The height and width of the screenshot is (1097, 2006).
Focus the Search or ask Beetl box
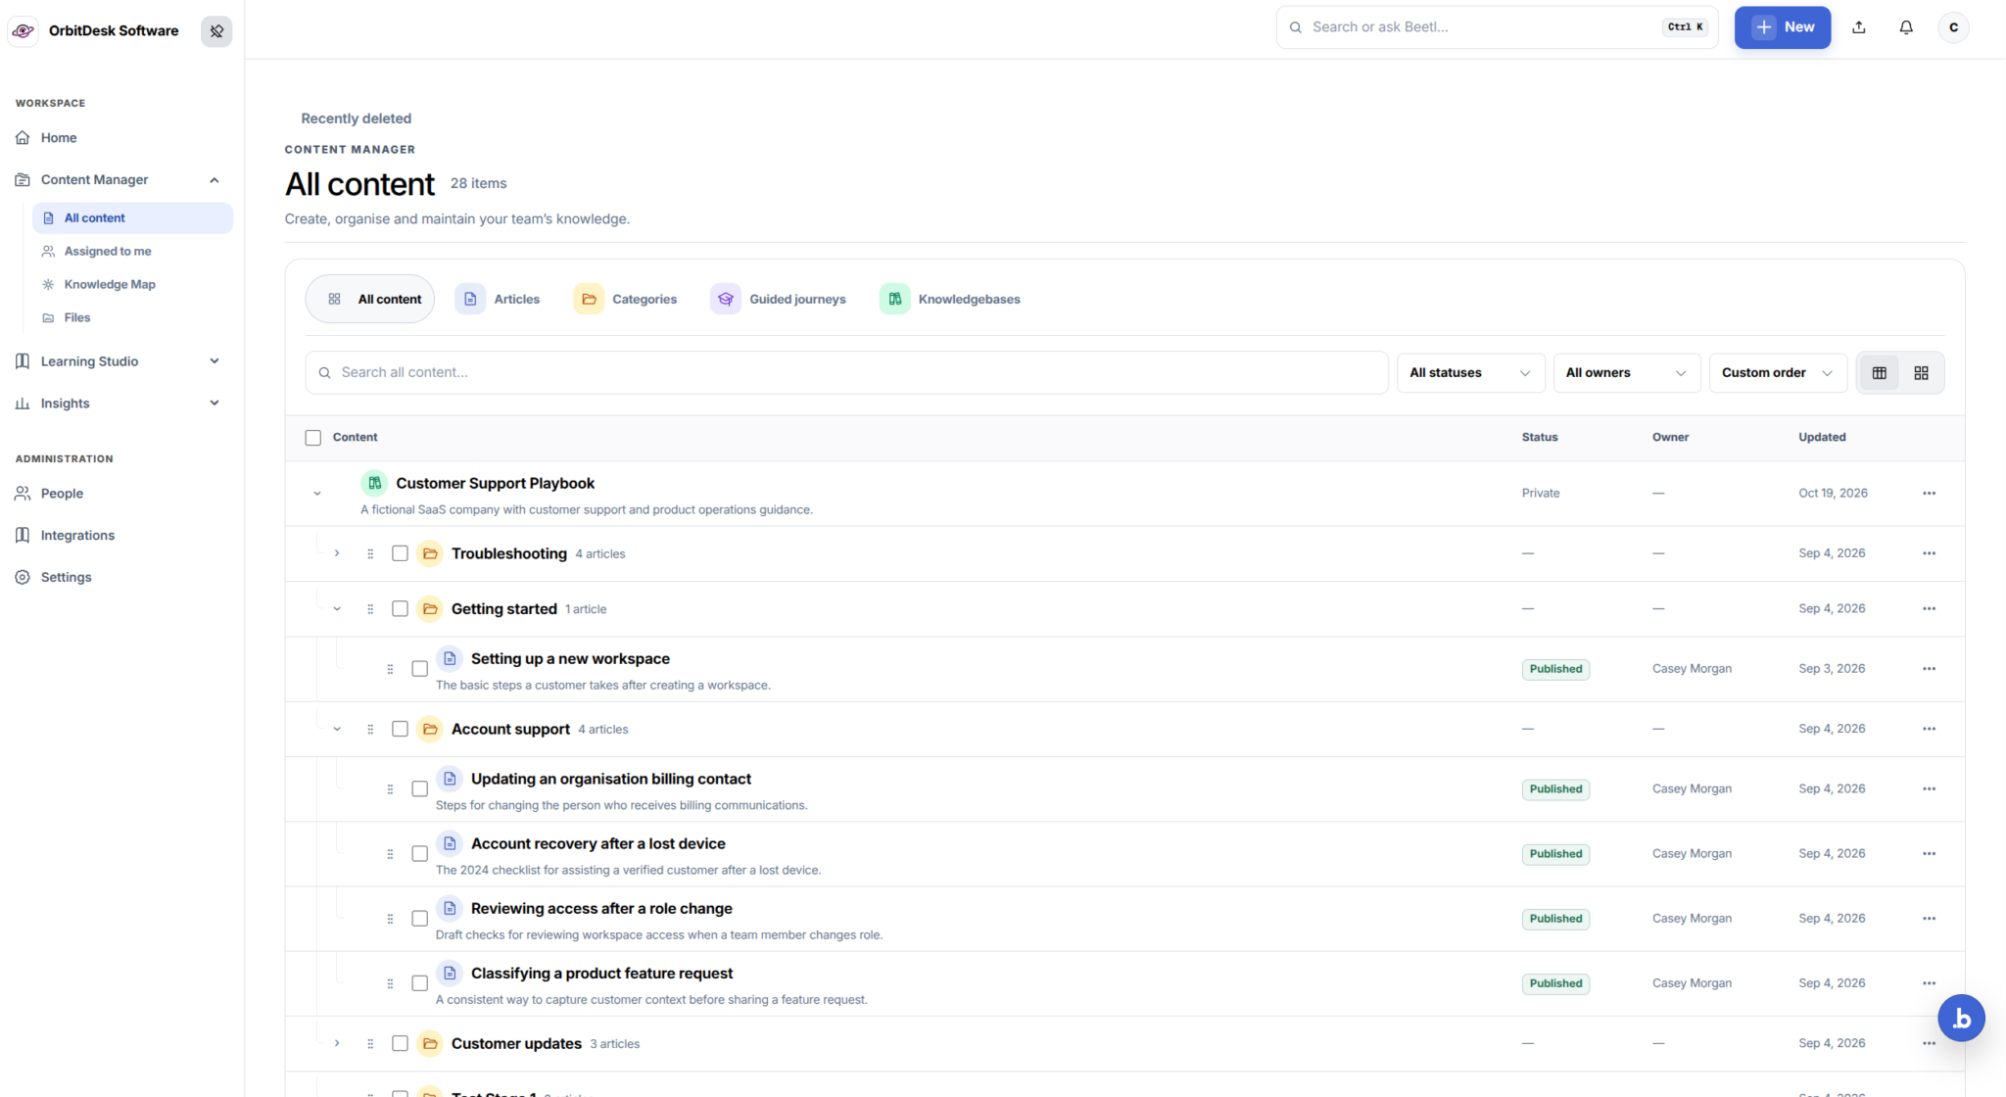1497,27
